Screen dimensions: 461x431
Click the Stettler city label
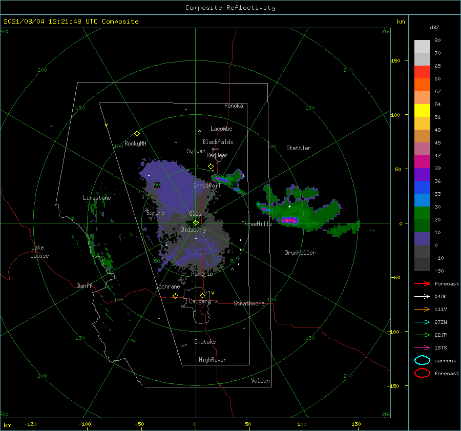pyautogui.click(x=299, y=148)
